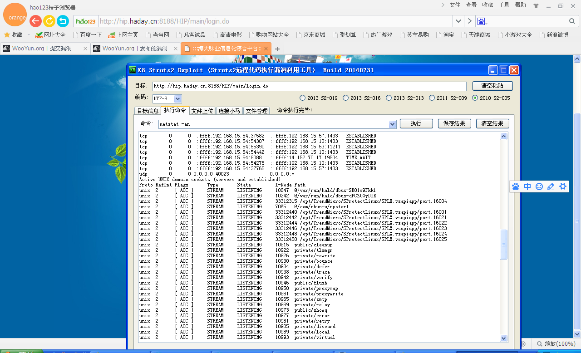Open the 帮助 menu
The width and height of the screenshot is (581, 353).
[521, 5]
